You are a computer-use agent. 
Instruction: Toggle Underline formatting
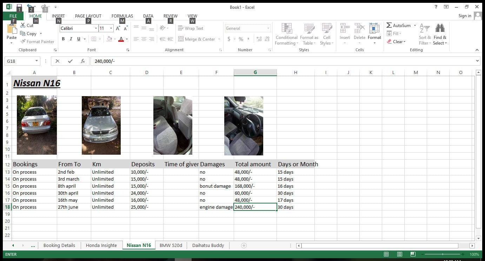pyautogui.click(x=78, y=39)
